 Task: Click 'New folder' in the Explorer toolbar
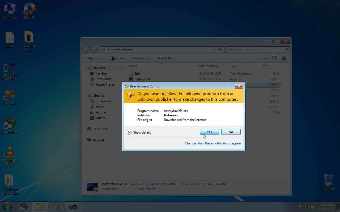coord(166,58)
